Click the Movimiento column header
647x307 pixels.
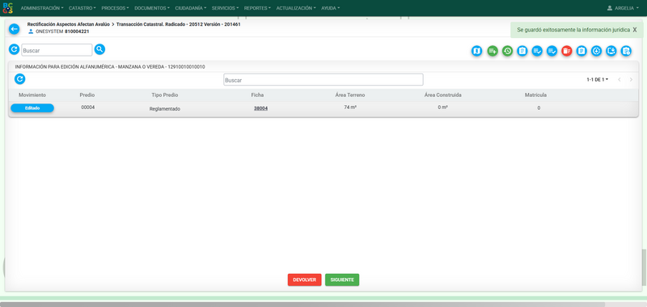32,95
